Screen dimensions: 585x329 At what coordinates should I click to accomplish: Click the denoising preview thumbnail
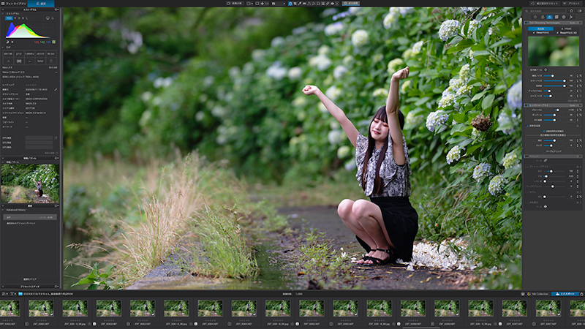coord(554,51)
